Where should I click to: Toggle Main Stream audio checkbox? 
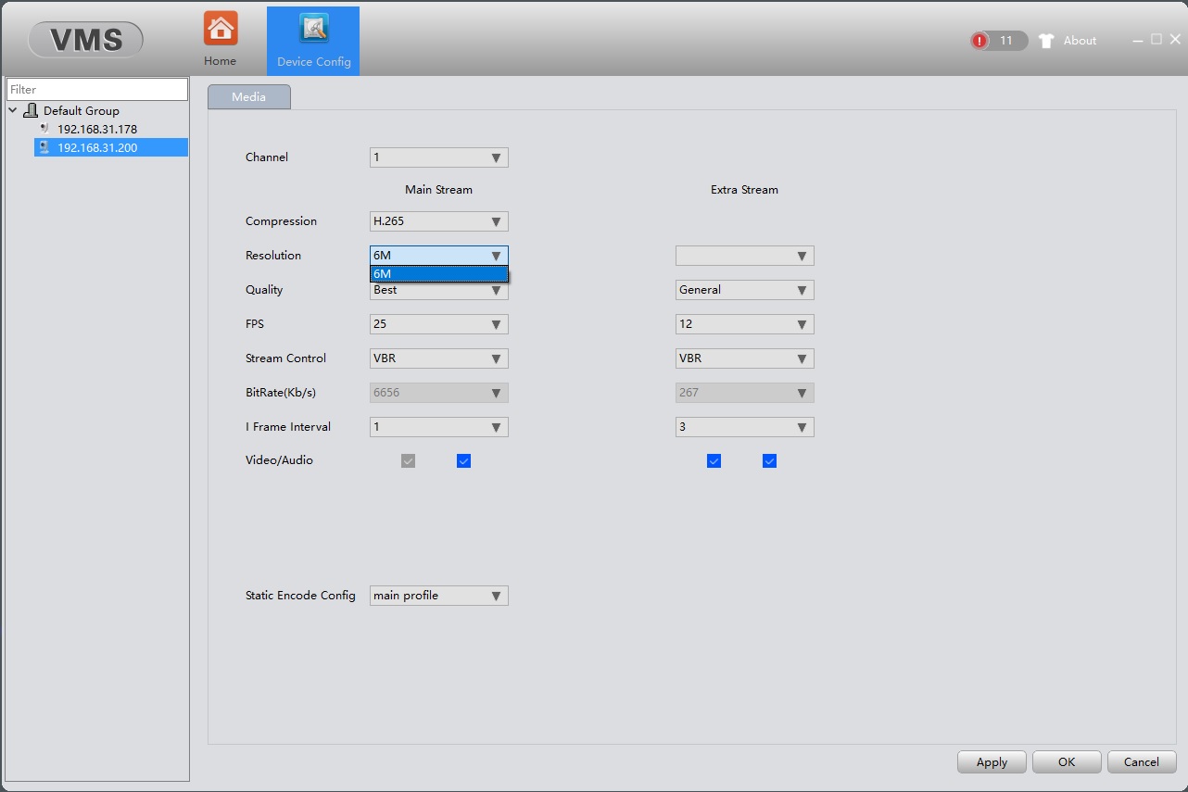point(463,461)
